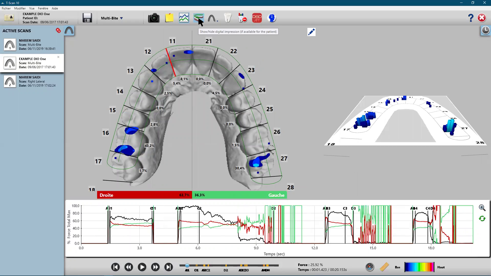Select EXAMPLE DIO One scan entry
491x276 pixels.
point(32,63)
